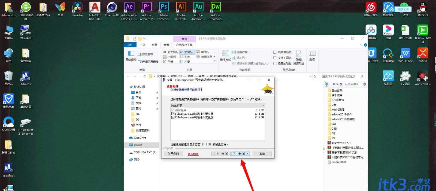Open Adobe Dreamweaver desktop icon

click(216, 11)
